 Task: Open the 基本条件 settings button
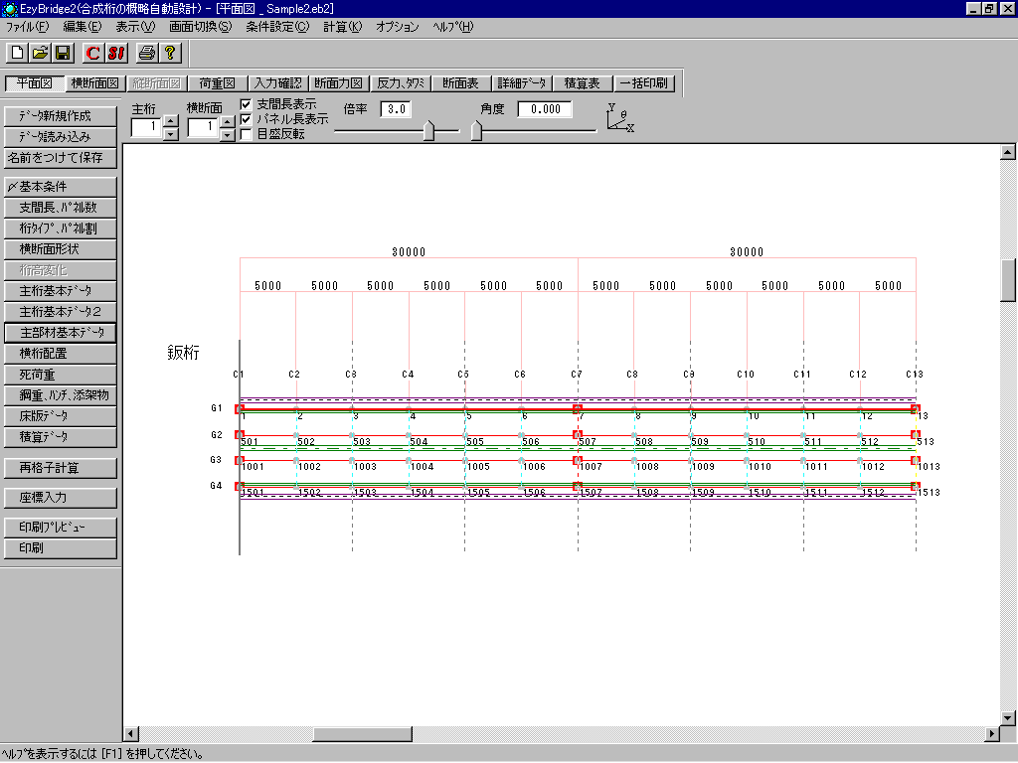(61, 187)
